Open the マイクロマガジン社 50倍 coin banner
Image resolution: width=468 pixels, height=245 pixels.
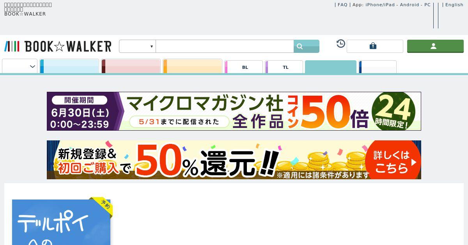(234, 111)
